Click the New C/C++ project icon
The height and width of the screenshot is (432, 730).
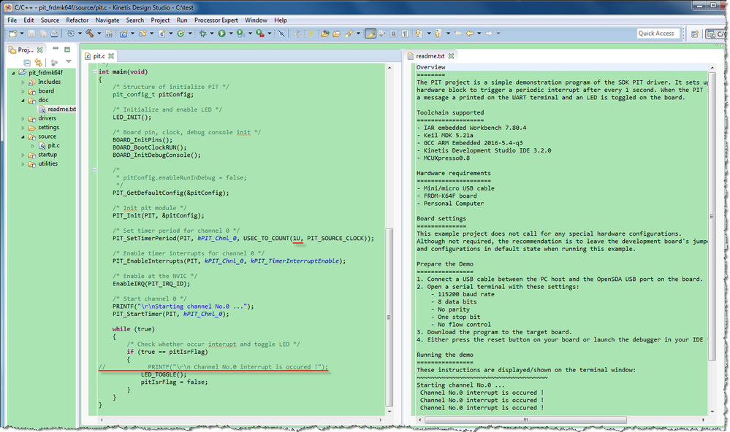point(123,34)
